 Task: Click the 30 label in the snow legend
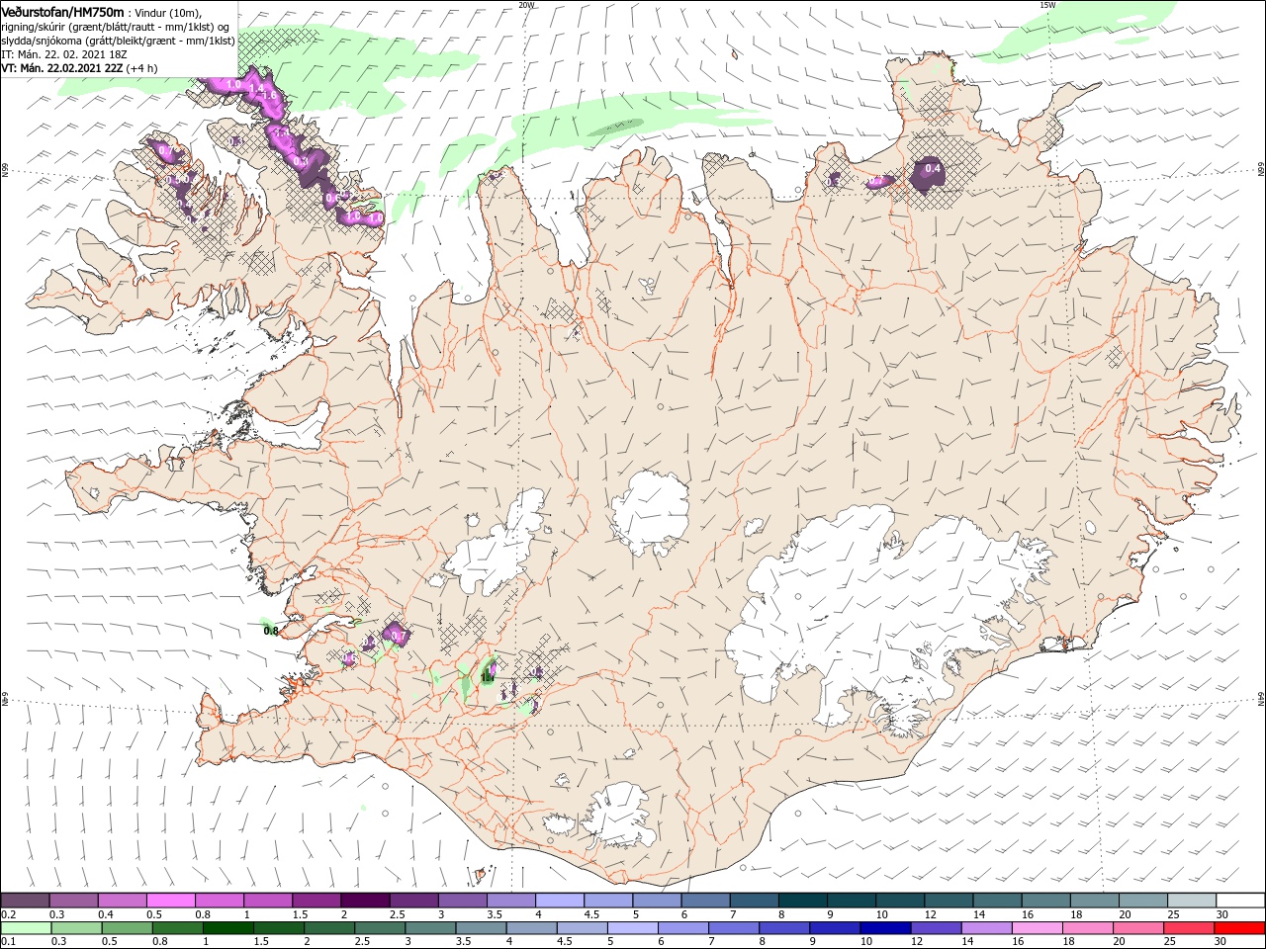[1221, 914]
